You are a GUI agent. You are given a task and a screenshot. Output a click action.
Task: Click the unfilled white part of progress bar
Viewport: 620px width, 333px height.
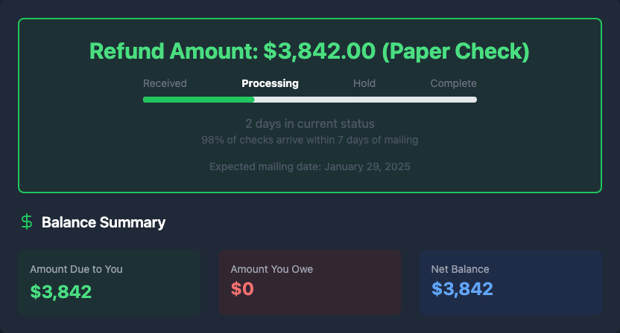pyautogui.click(x=365, y=99)
